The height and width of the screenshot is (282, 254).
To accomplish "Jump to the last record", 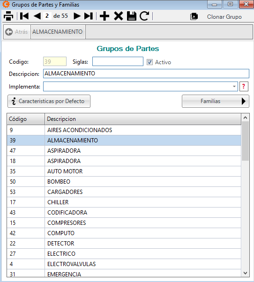I will (x=89, y=16).
